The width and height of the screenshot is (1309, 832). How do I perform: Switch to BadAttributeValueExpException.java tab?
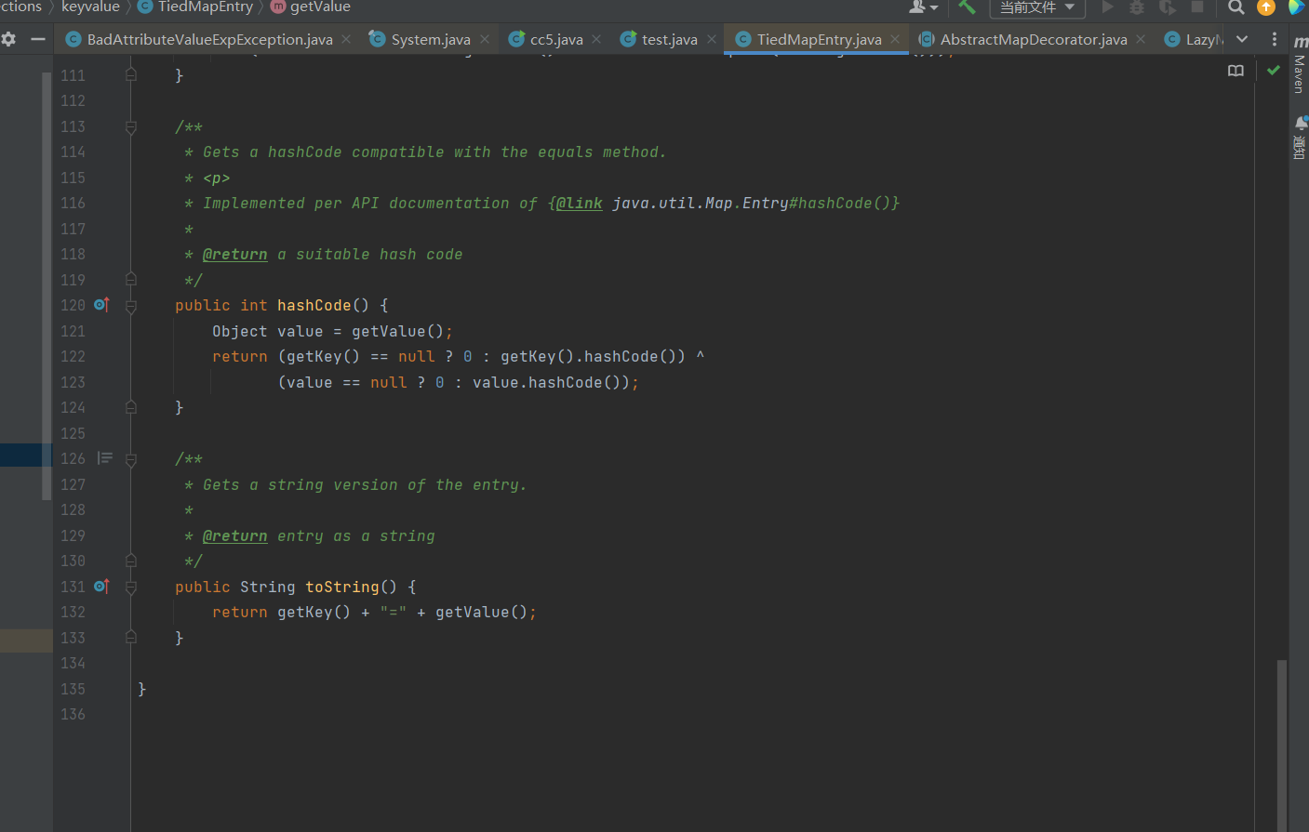point(200,39)
